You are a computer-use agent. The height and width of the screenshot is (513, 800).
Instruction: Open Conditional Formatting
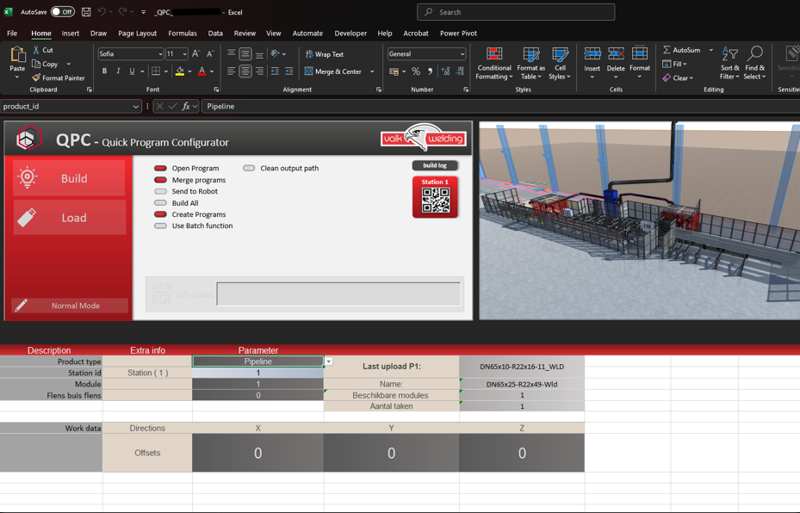494,63
